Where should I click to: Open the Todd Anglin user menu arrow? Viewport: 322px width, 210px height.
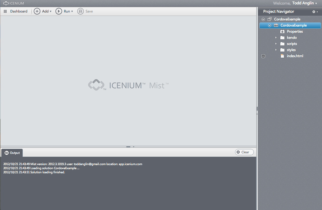[316, 4]
